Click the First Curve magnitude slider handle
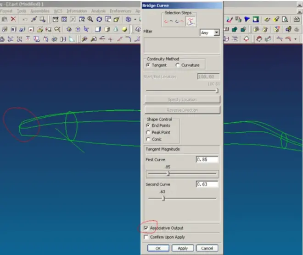 [168, 174]
